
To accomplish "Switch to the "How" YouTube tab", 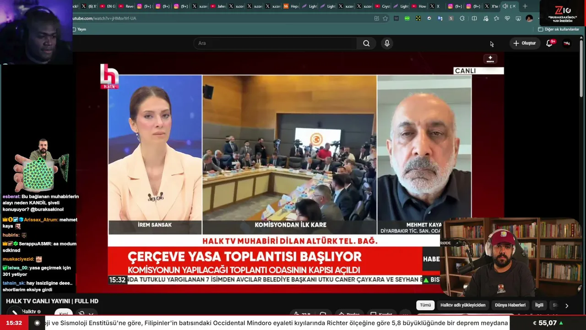I will click(x=419, y=6).
